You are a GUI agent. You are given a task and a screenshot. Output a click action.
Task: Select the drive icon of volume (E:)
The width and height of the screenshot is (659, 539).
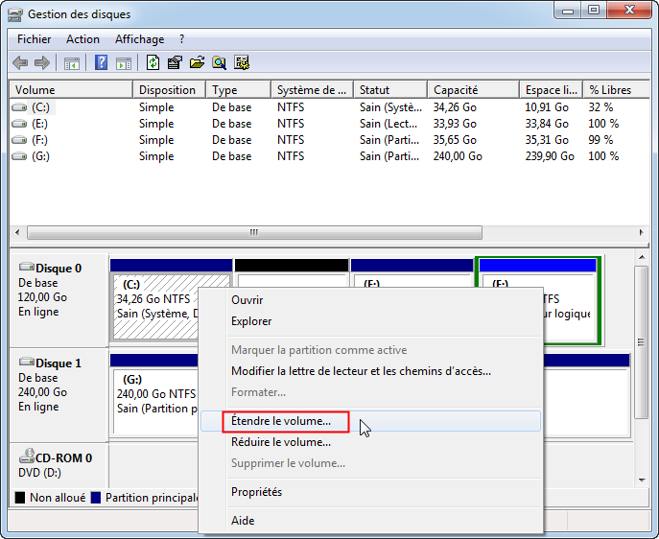tap(19, 124)
